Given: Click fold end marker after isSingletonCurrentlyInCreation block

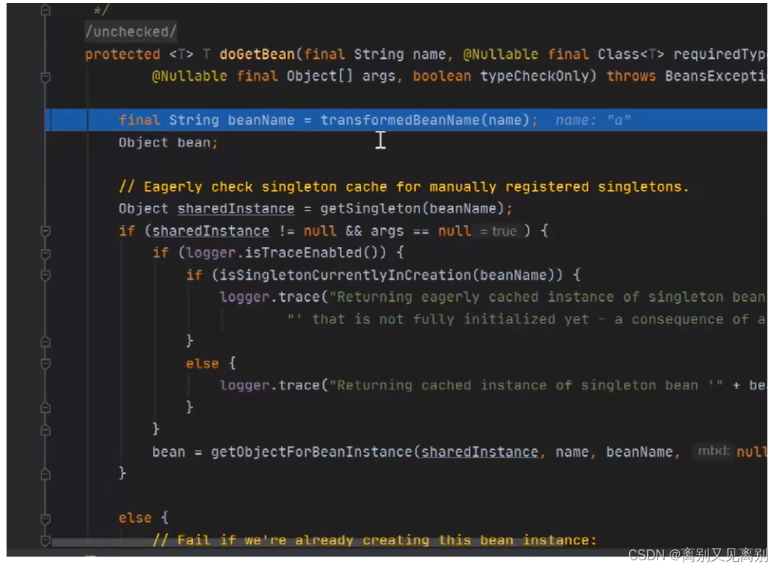Looking at the screenshot, I should coord(46,341).
